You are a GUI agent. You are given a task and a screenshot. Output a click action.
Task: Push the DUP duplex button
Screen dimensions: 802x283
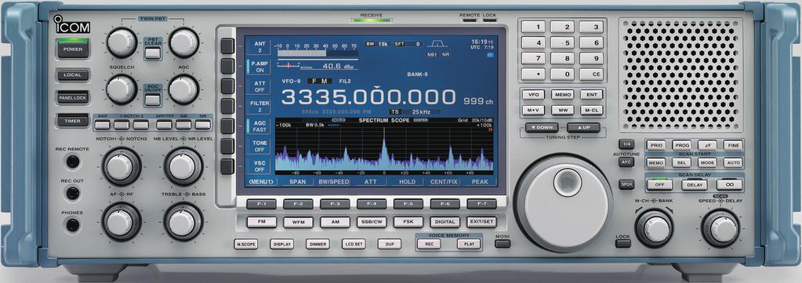click(x=389, y=245)
